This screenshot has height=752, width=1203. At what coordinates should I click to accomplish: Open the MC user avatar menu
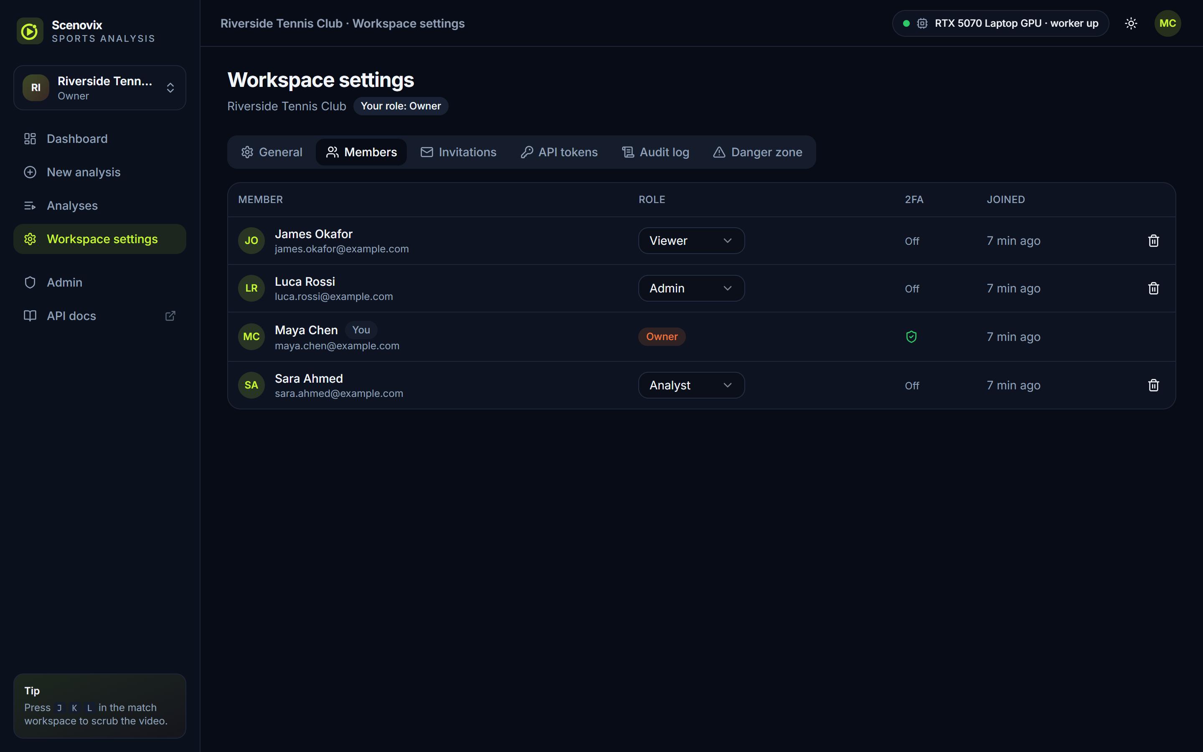coord(1167,23)
